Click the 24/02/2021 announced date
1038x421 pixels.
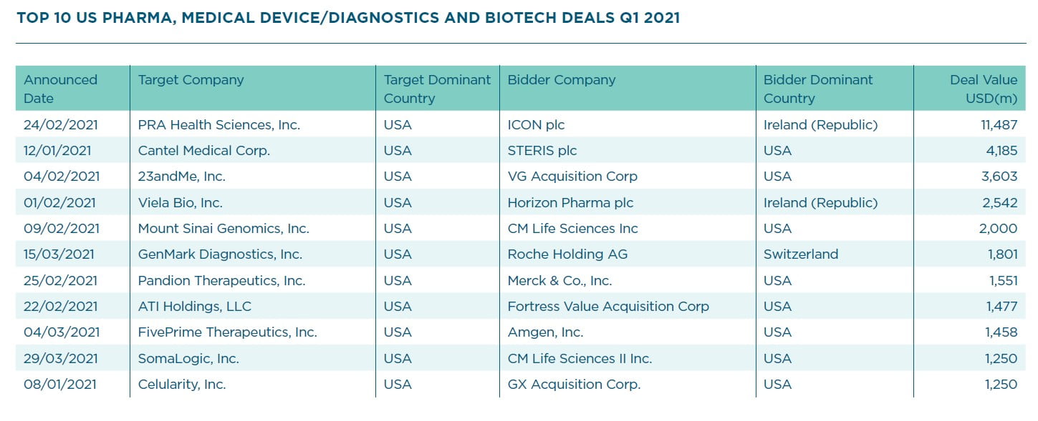pos(60,125)
